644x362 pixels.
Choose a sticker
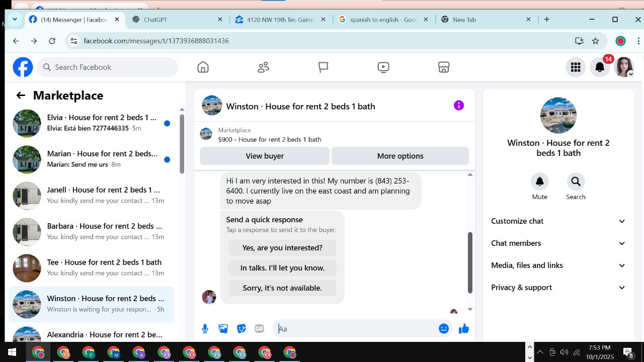242,329
